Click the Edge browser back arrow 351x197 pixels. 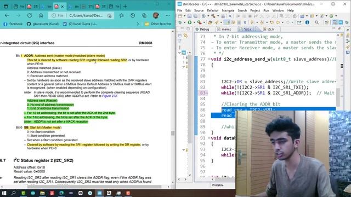point(7,15)
